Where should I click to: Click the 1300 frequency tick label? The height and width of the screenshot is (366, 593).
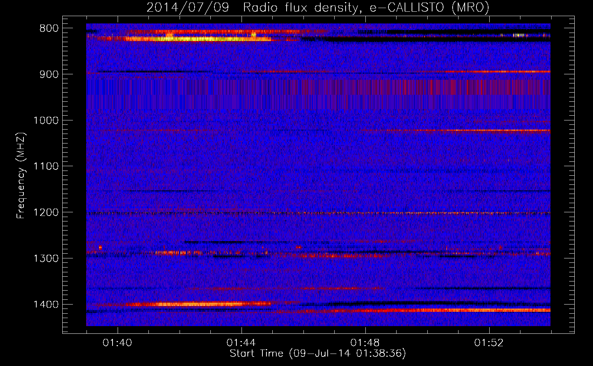tap(46, 259)
